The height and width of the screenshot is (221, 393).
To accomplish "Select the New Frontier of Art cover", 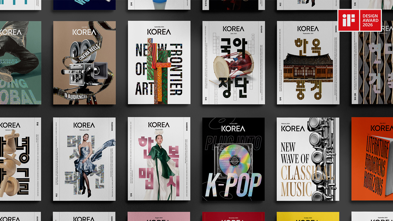I will (x=159, y=63).
